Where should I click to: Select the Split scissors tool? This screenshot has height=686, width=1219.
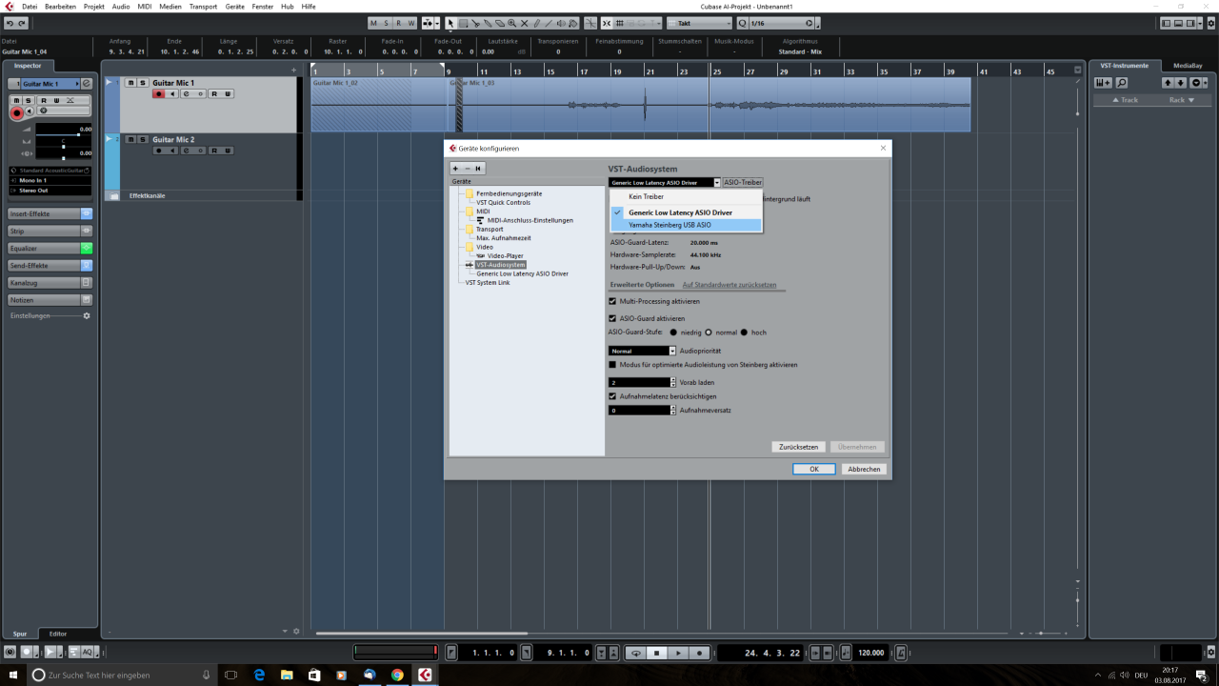point(475,23)
